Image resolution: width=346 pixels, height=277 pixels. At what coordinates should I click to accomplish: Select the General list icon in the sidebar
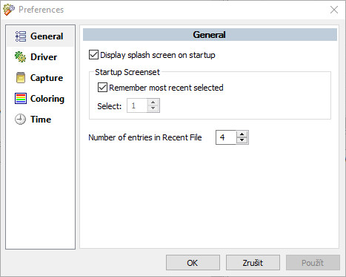21,36
